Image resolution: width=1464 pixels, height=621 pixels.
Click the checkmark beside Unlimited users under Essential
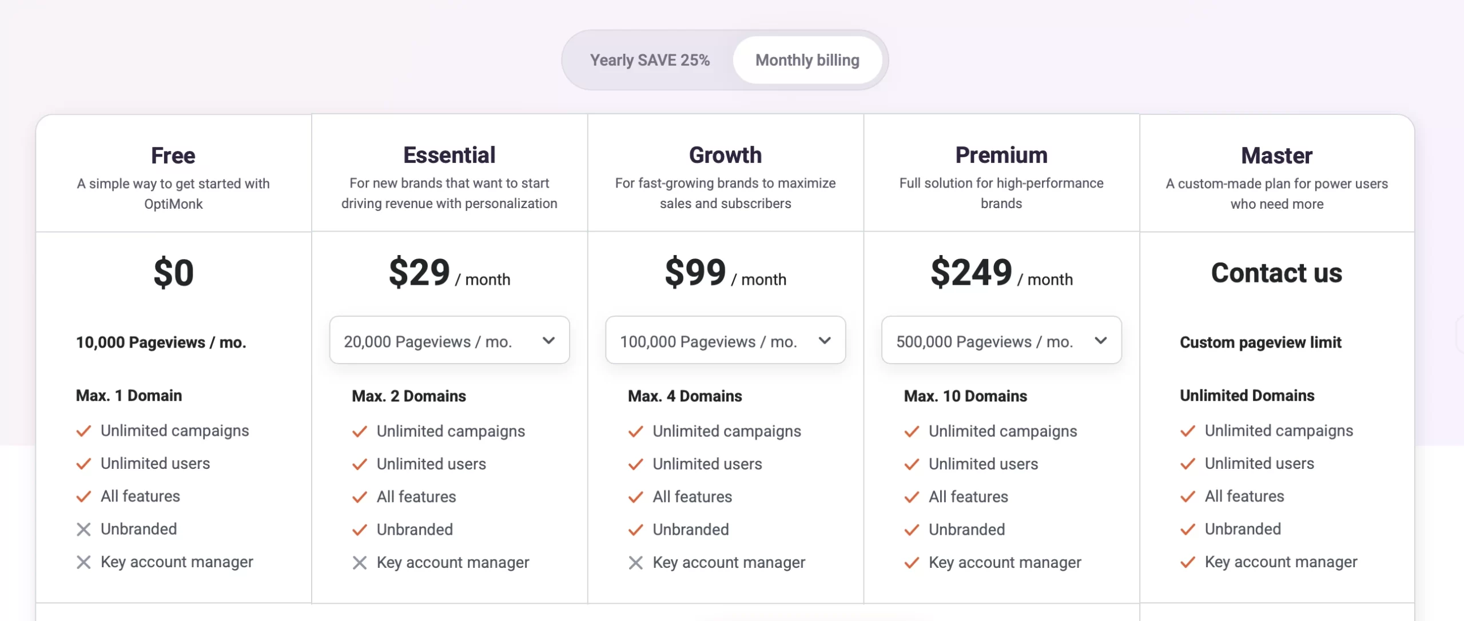[x=360, y=464]
